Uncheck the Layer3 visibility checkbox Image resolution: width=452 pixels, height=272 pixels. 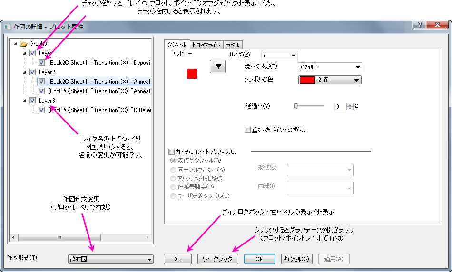32,100
